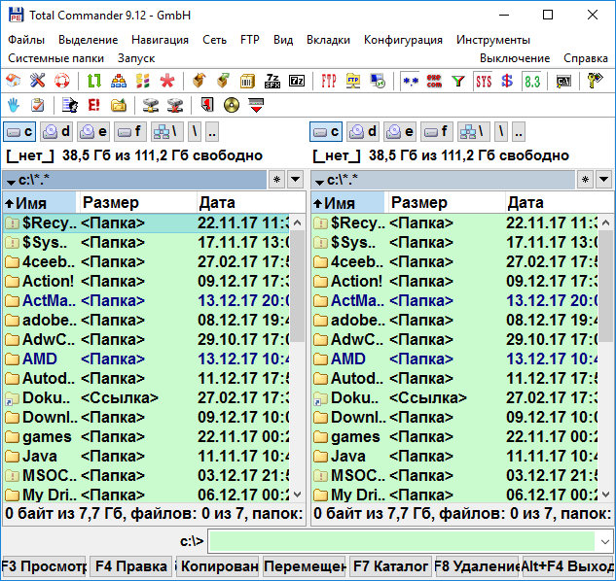Expand the command line history dropdown
616x581 pixels.
click(x=604, y=541)
